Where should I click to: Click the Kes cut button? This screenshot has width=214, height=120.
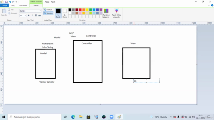pos(11,10)
